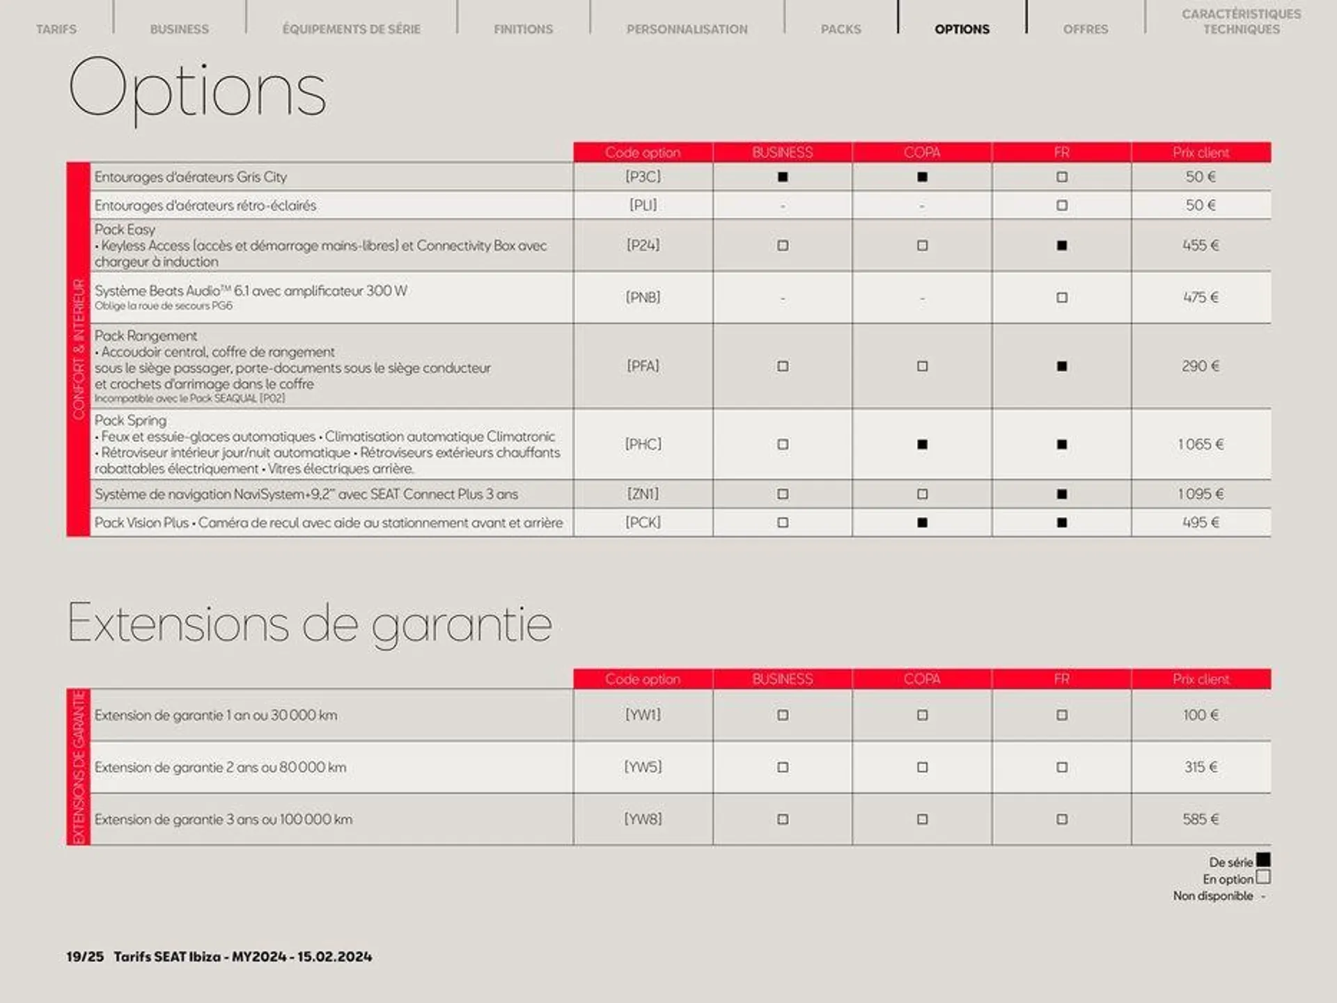Image resolution: width=1337 pixels, height=1003 pixels.
Task: Select option code [P24]
Action: pos(643,245)
